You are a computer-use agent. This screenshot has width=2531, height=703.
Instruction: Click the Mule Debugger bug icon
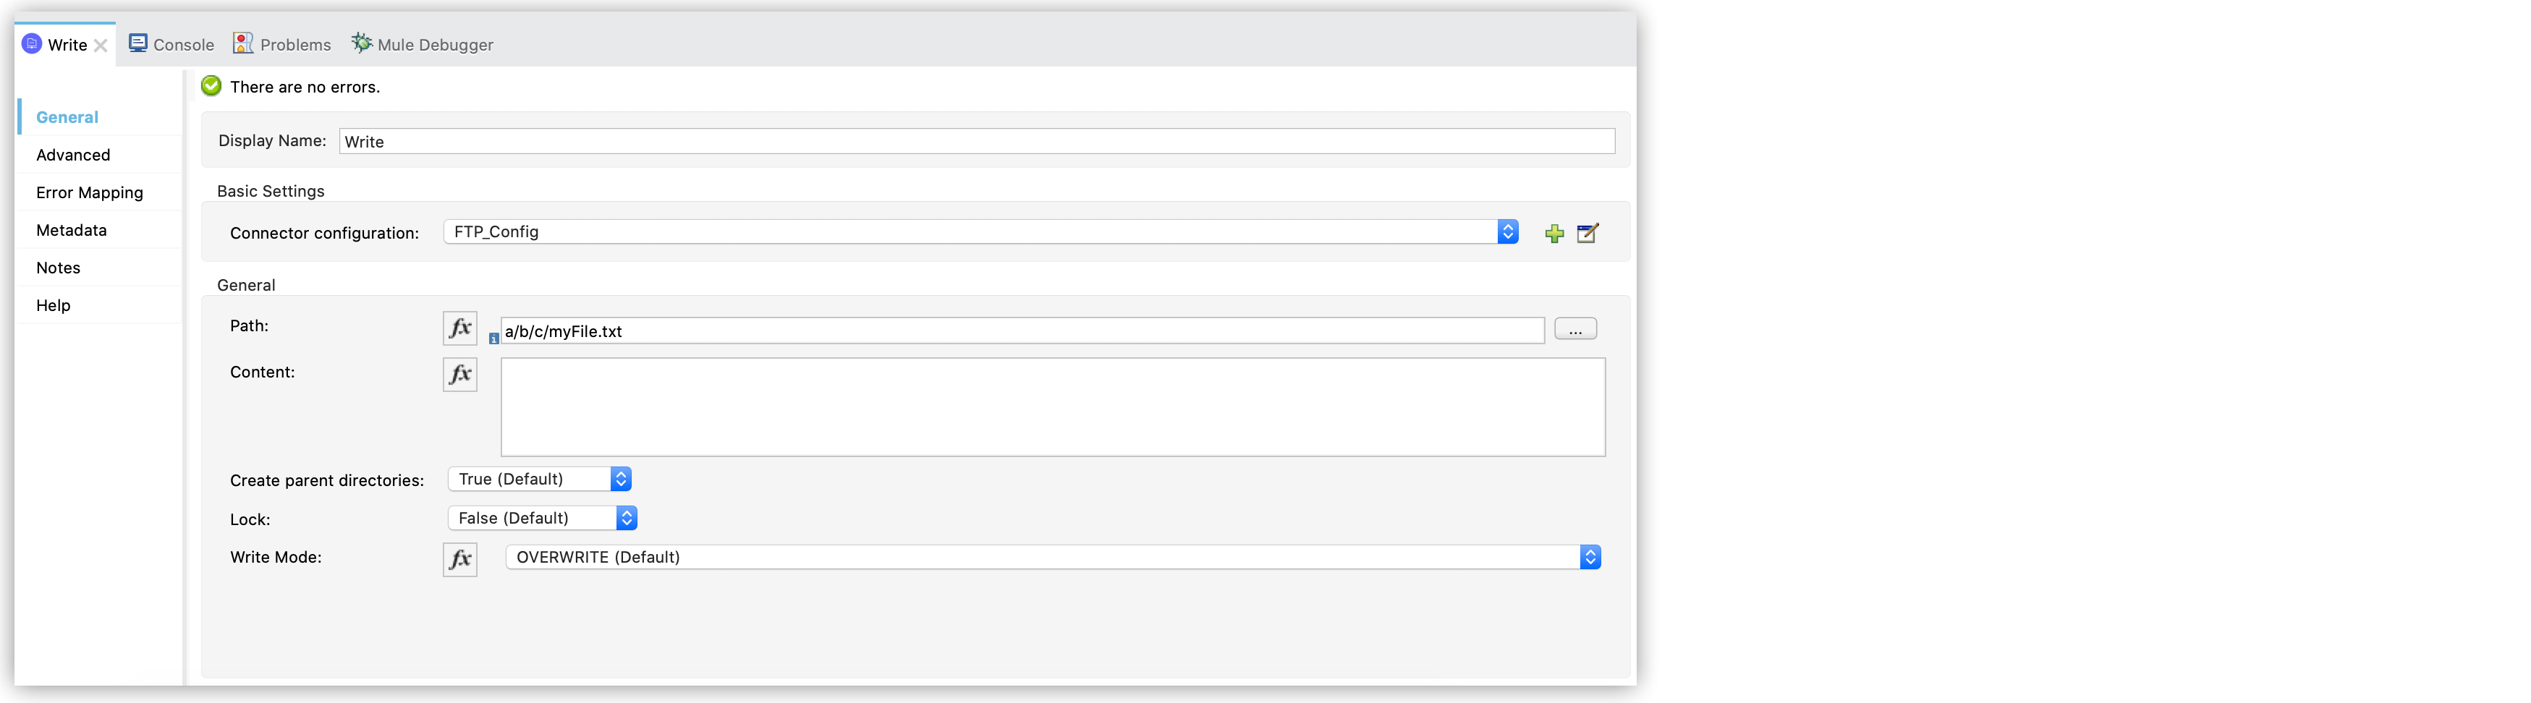pos(362,43)
